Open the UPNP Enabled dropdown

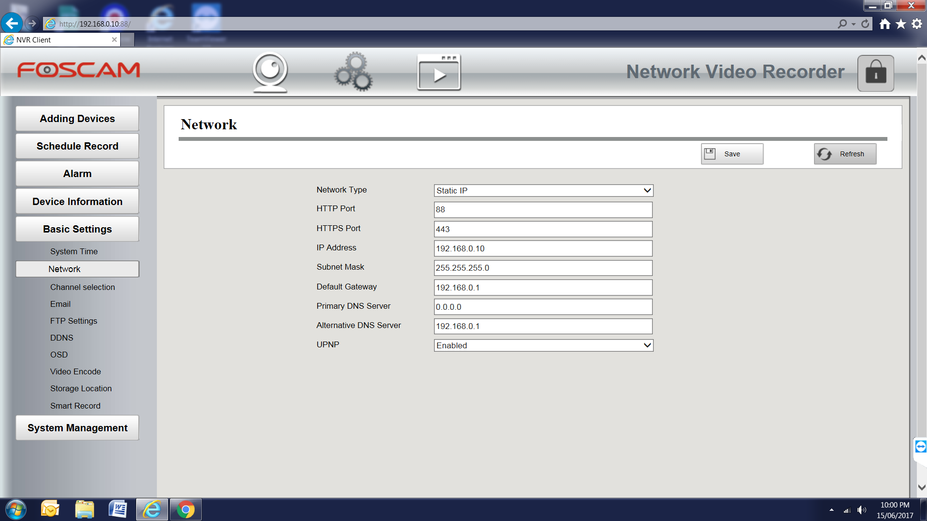(543, 345)
